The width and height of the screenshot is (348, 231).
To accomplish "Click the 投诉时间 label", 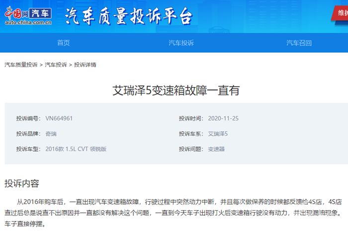I will pos(191,118).
